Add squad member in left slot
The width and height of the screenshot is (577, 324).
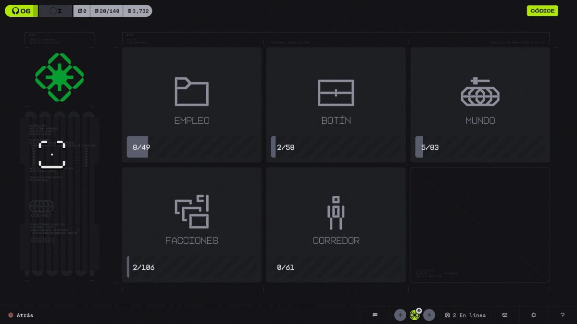point(400,315)
